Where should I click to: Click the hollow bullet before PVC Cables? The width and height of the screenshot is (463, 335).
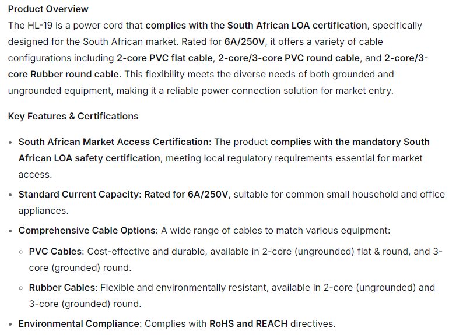21,252
